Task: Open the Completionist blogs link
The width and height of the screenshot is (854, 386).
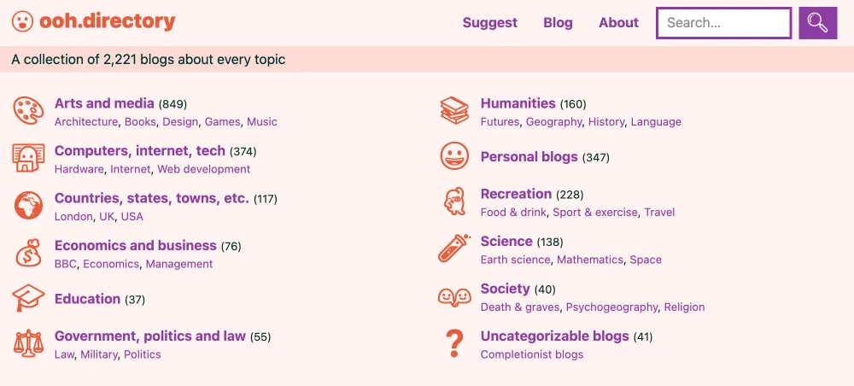Action: tap(531, 354)
